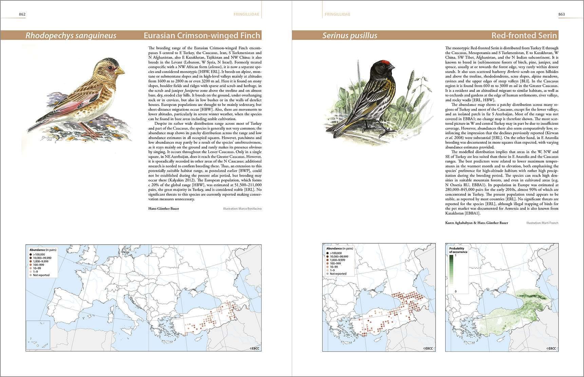The height and width of the screenshot is (377, 584).
Task: Click ©EBCC mark on serin abundance map
Action: tap(429, 348)
